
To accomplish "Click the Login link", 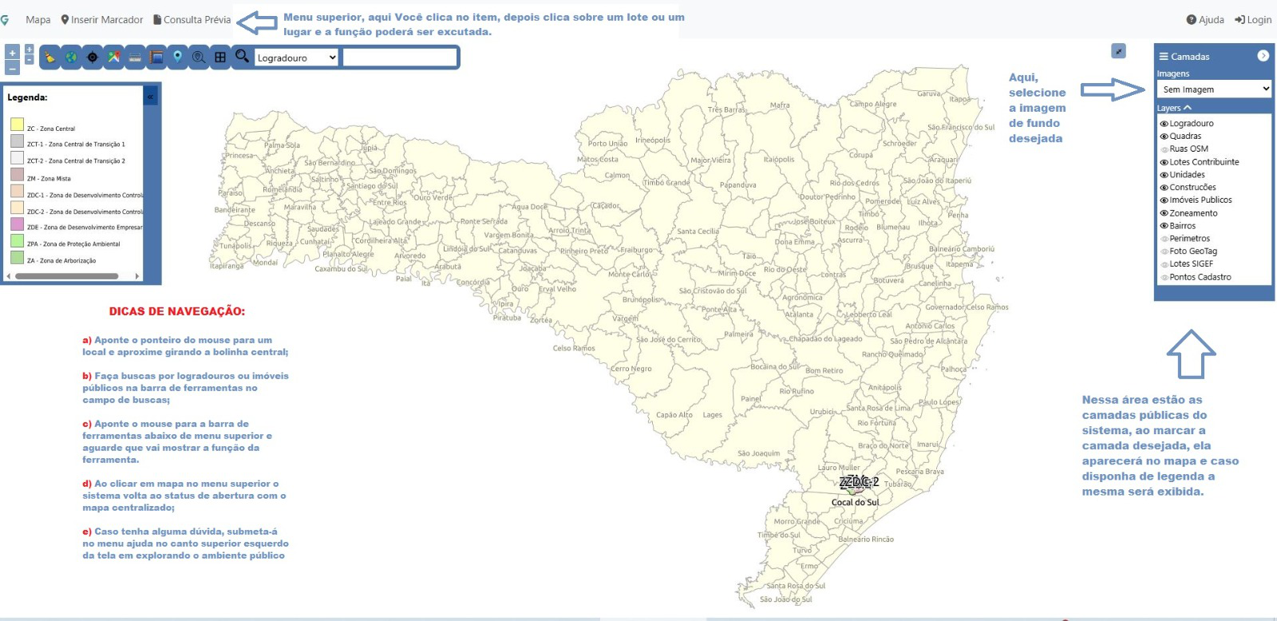I will coord(1253,20).
